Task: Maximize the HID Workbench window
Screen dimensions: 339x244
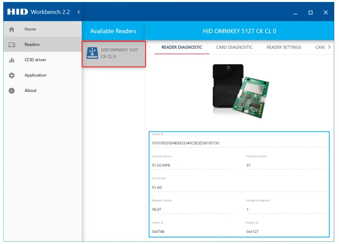Action: pyautogui.click(x=310, y=12)
